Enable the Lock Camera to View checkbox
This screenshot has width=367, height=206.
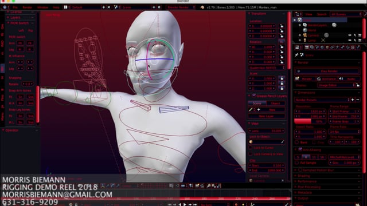(x=251, y=154)
